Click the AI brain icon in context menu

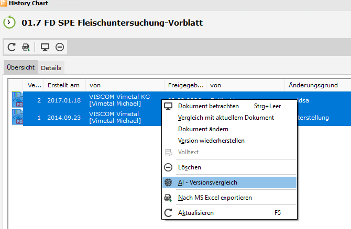[169, 182]
